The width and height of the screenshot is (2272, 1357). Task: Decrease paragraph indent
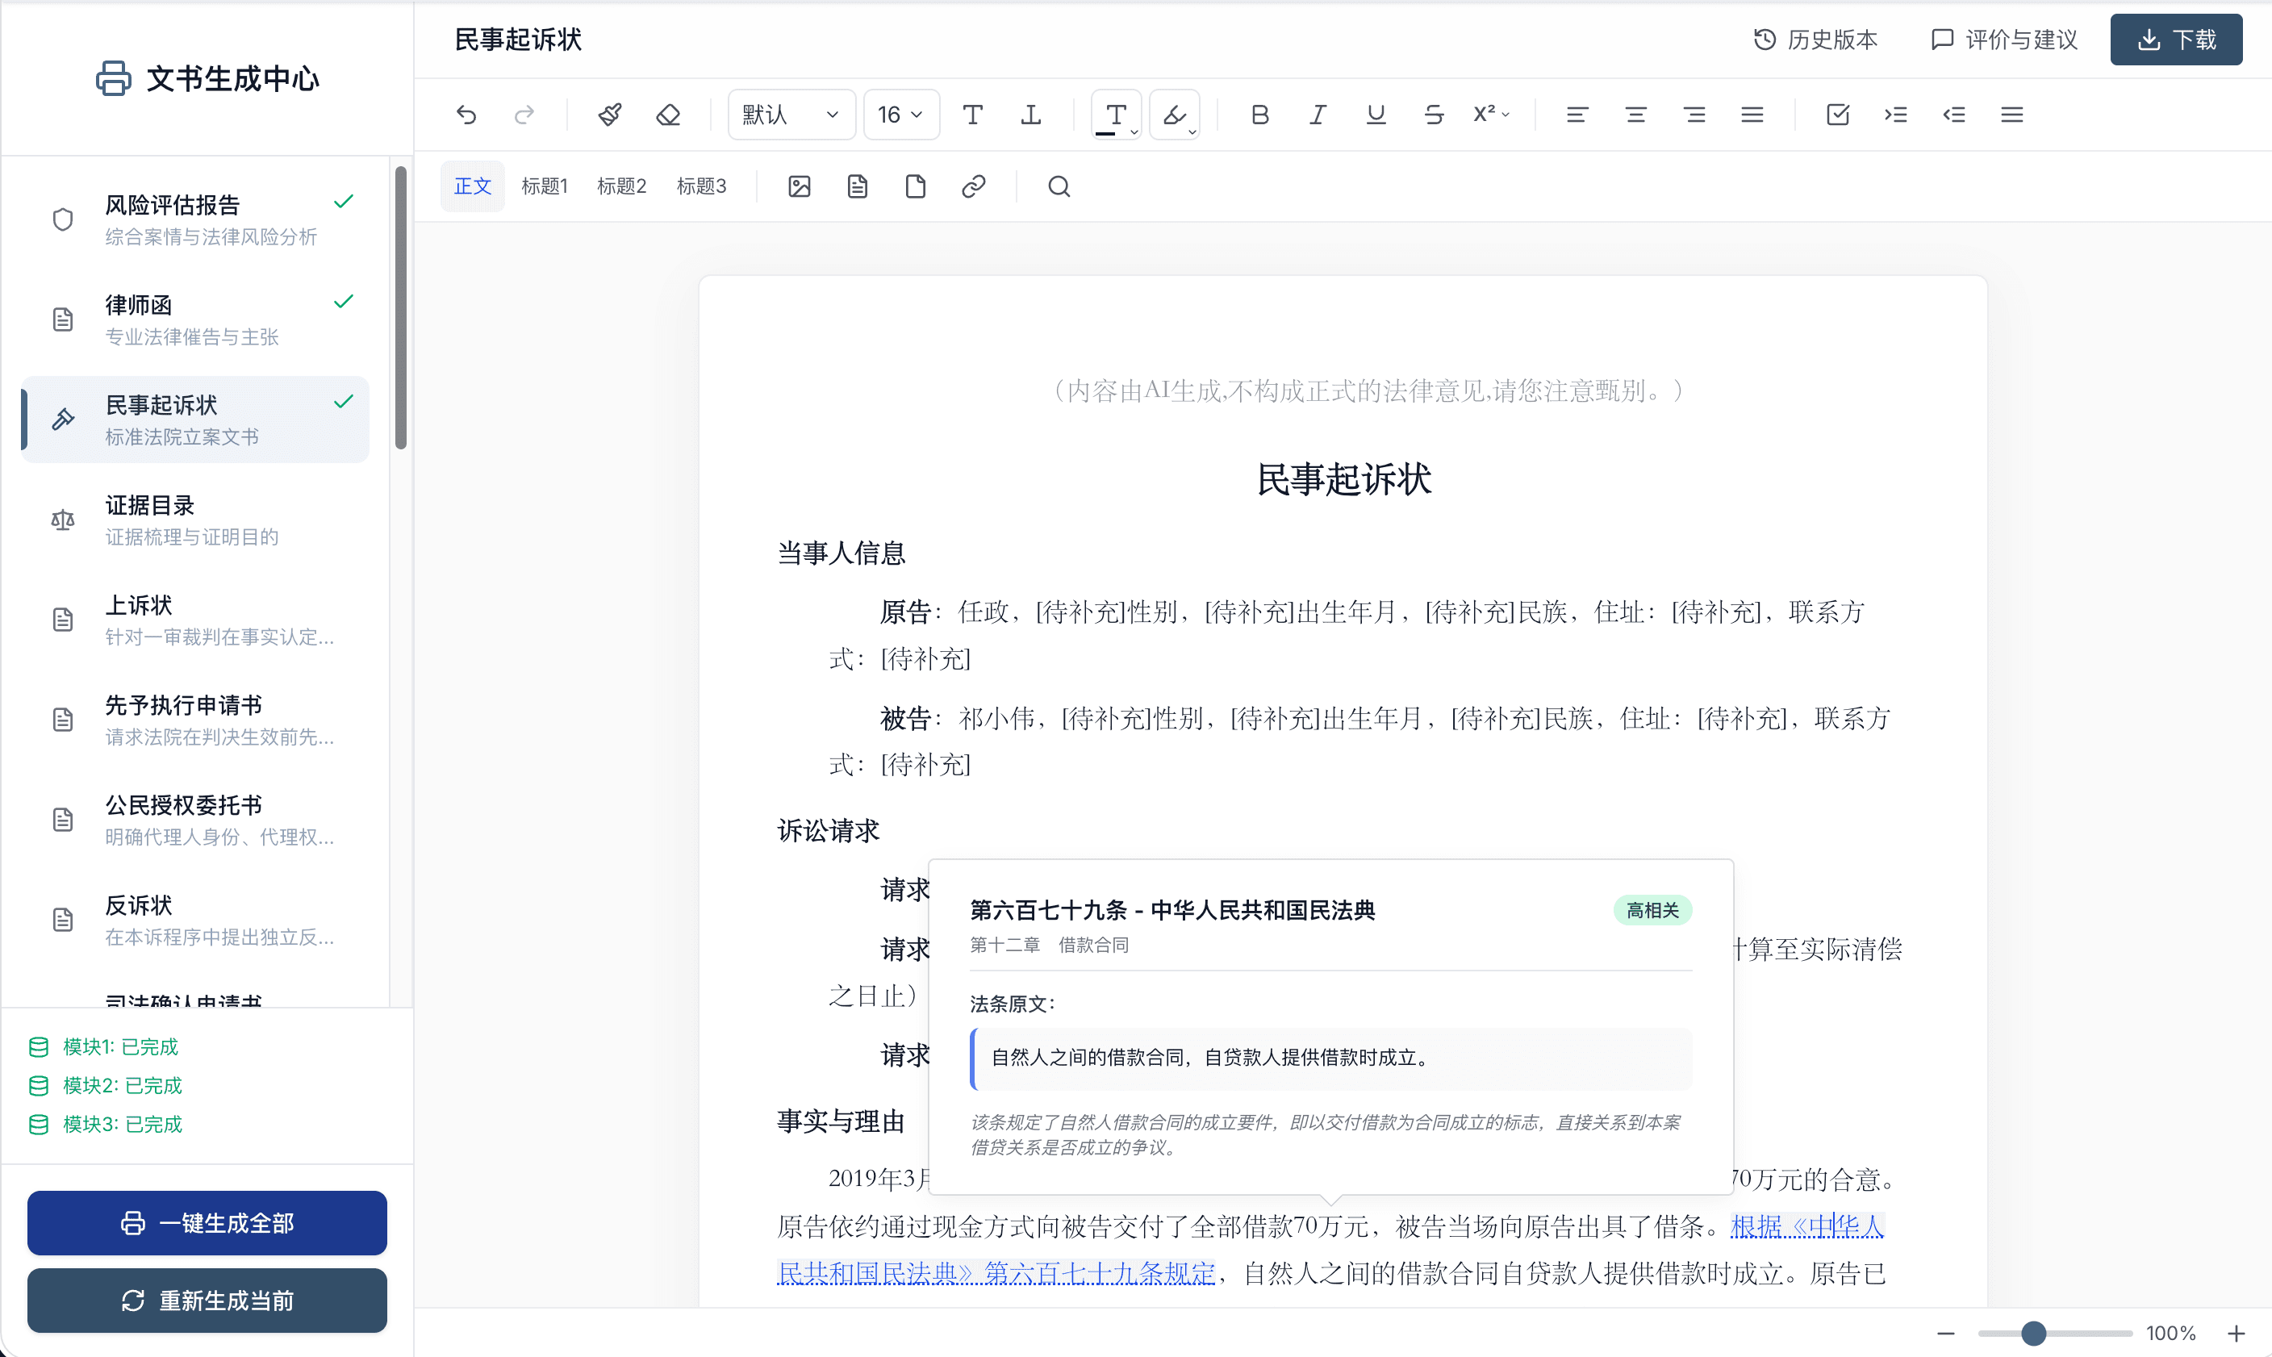coord(1954,115)
